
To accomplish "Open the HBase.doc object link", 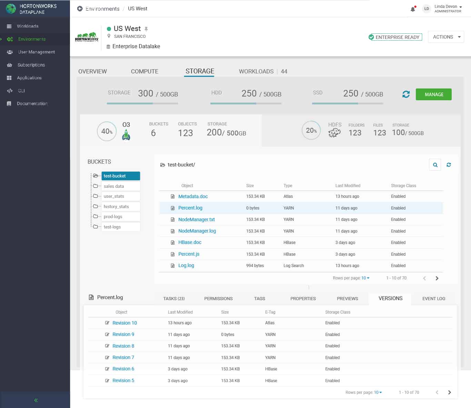I will tap(190, 242).
